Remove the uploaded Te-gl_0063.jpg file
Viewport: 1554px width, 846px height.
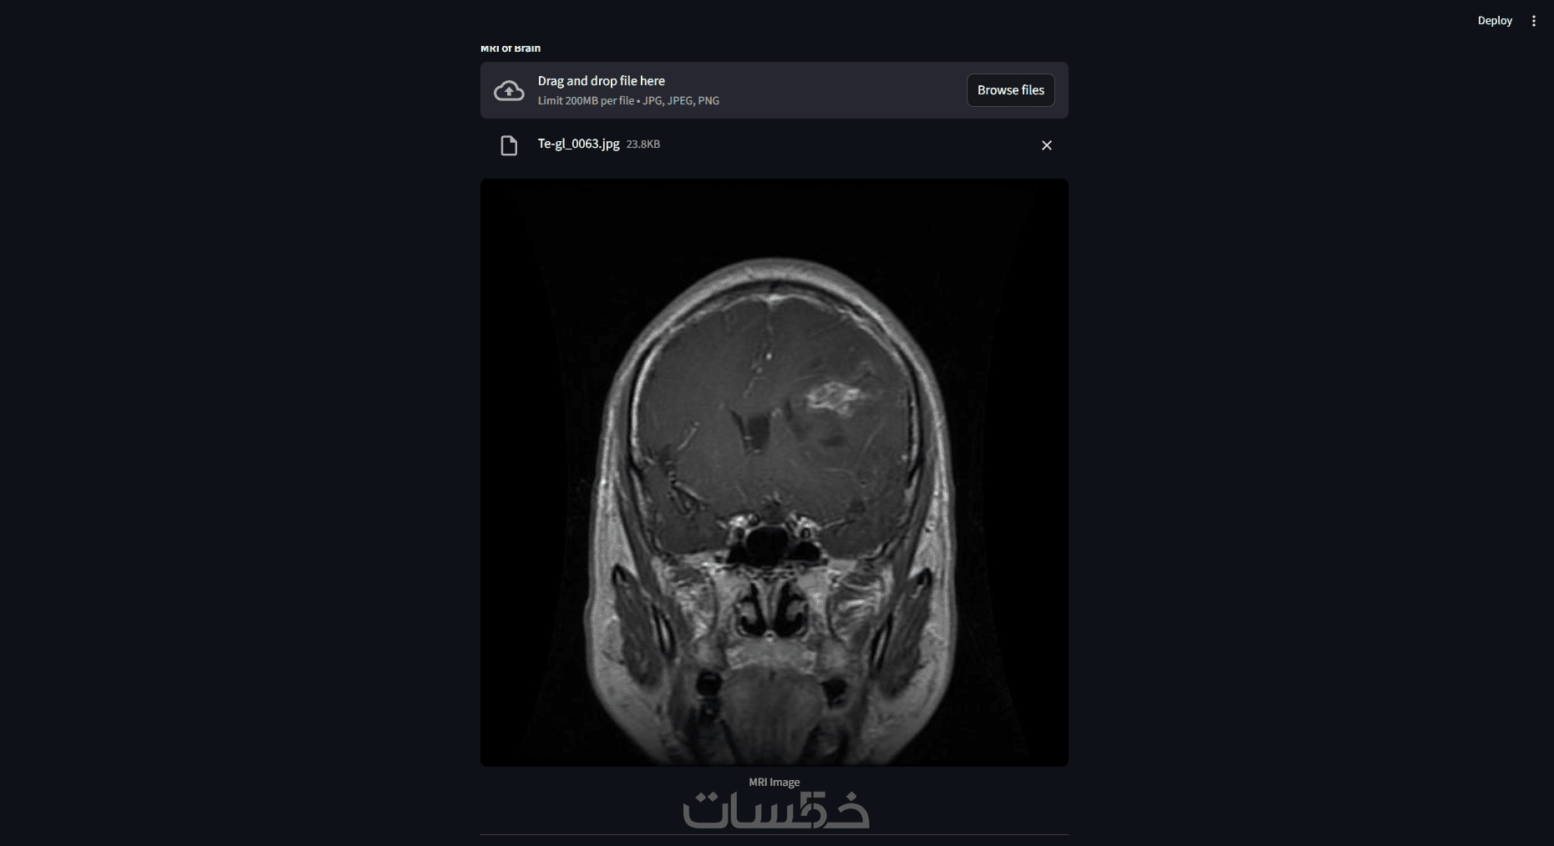tap(1046, 145)
